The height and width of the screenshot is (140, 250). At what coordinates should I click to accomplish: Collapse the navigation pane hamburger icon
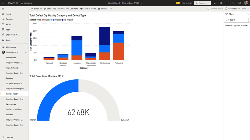(3, 9)
